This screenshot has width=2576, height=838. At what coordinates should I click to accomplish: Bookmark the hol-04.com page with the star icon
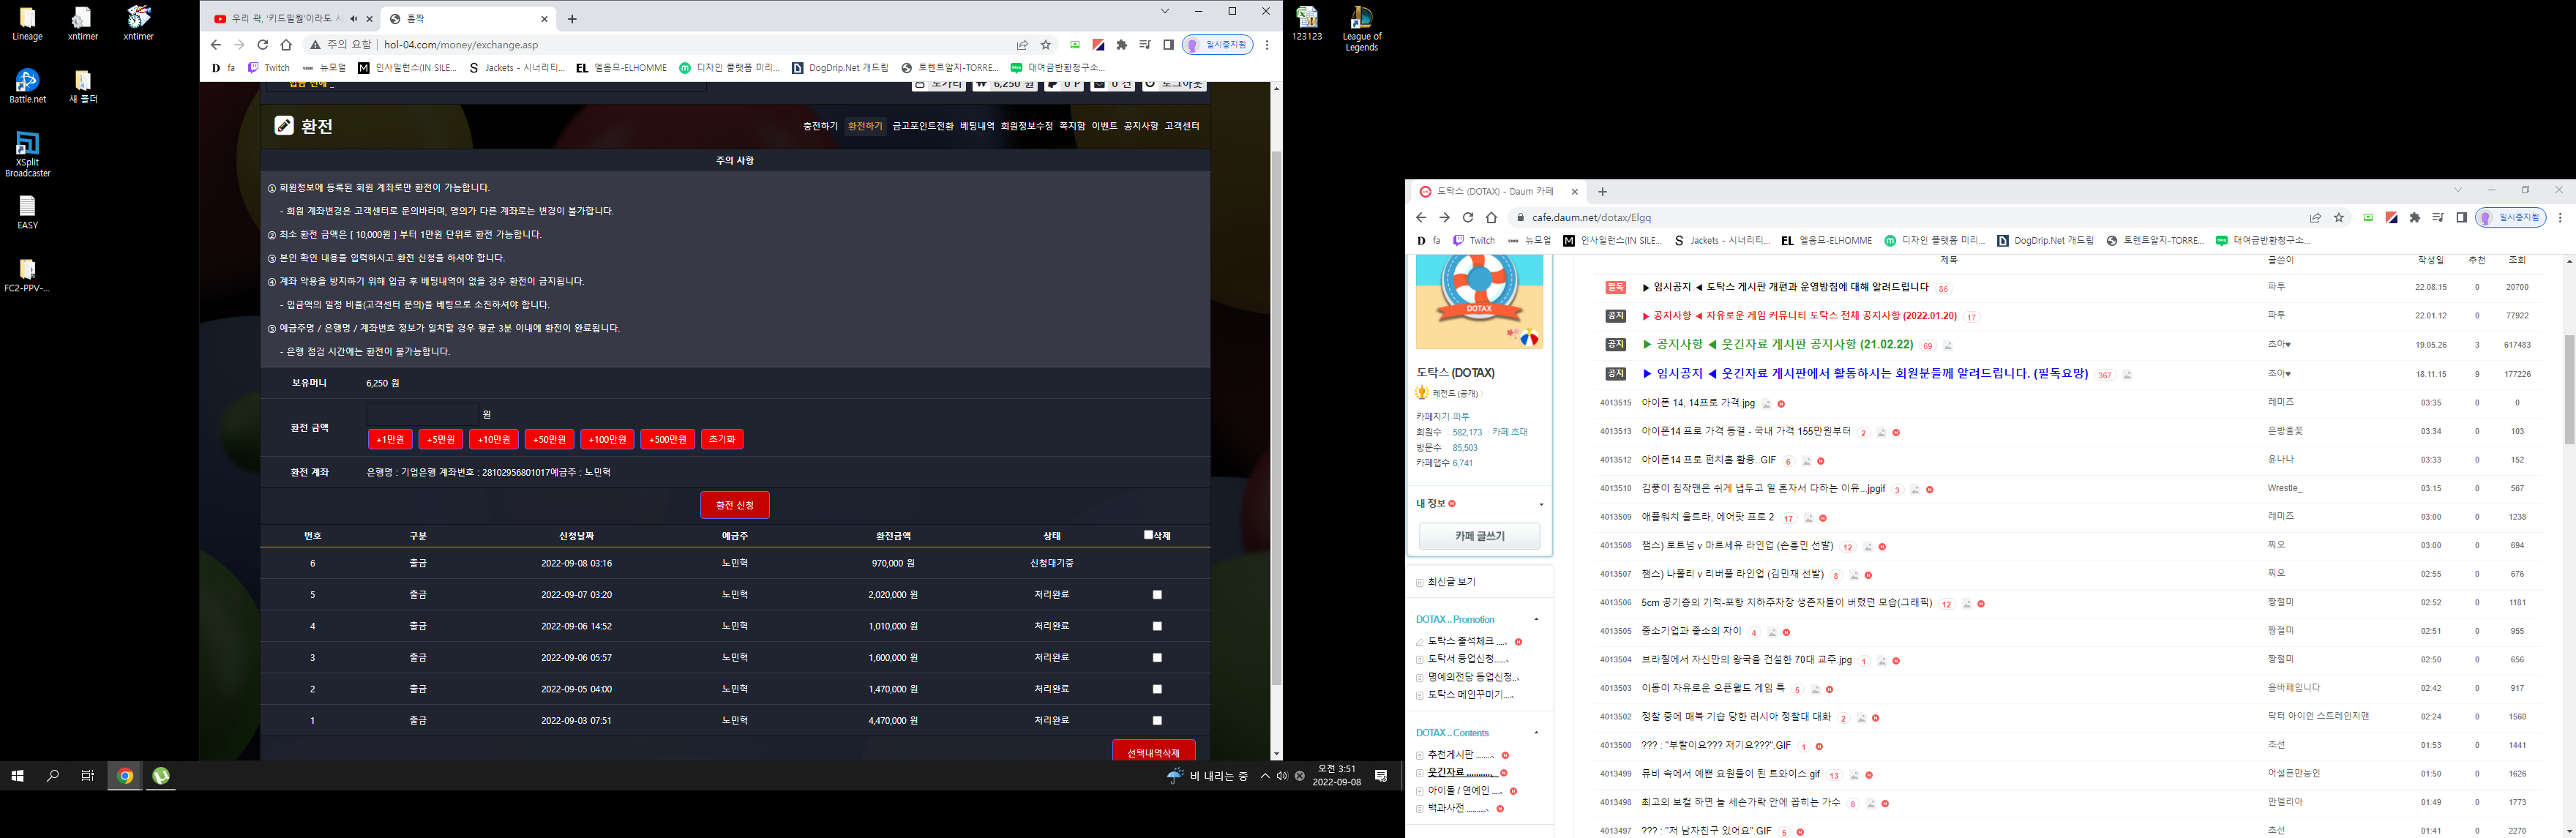[1046, 45]
